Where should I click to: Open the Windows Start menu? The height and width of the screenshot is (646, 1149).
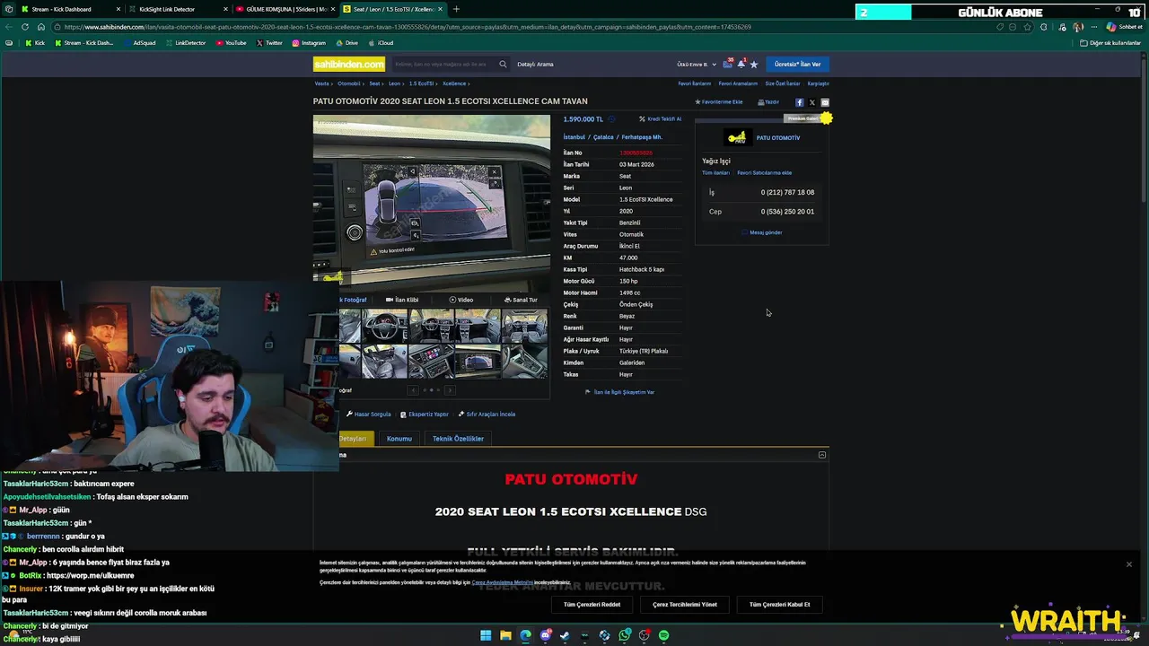486,635
